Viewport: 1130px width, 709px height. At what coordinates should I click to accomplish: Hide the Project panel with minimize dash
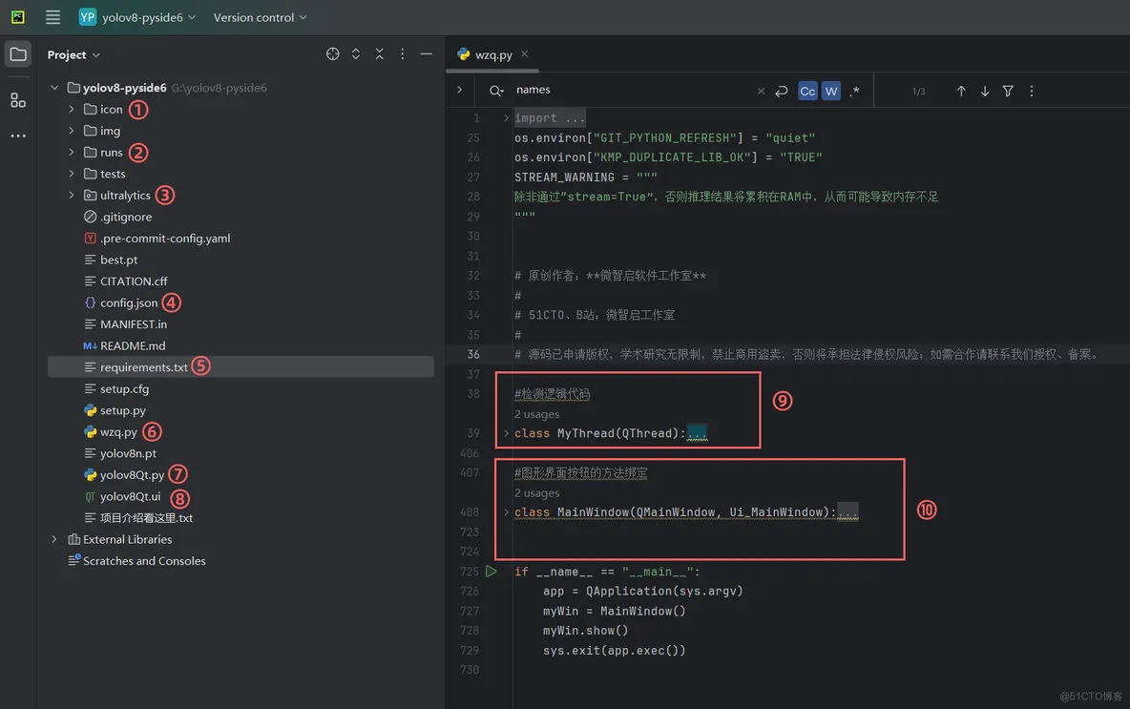tap(425, 54)
